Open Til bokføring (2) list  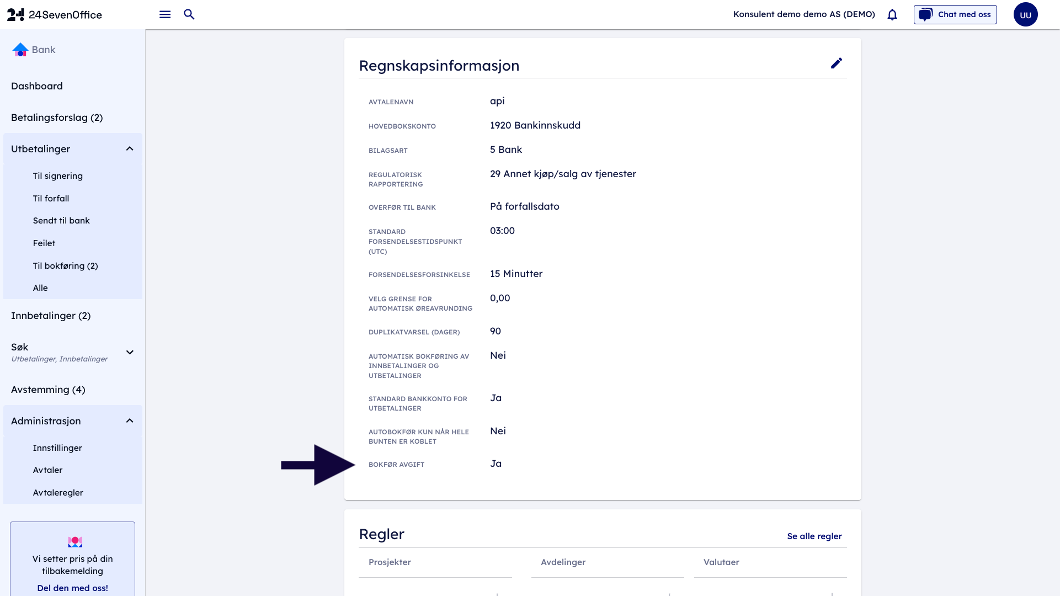click(65, 266)
